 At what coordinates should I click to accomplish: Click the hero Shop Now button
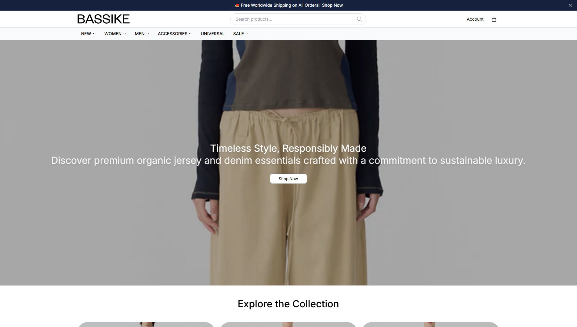click(x=288, y=179)
